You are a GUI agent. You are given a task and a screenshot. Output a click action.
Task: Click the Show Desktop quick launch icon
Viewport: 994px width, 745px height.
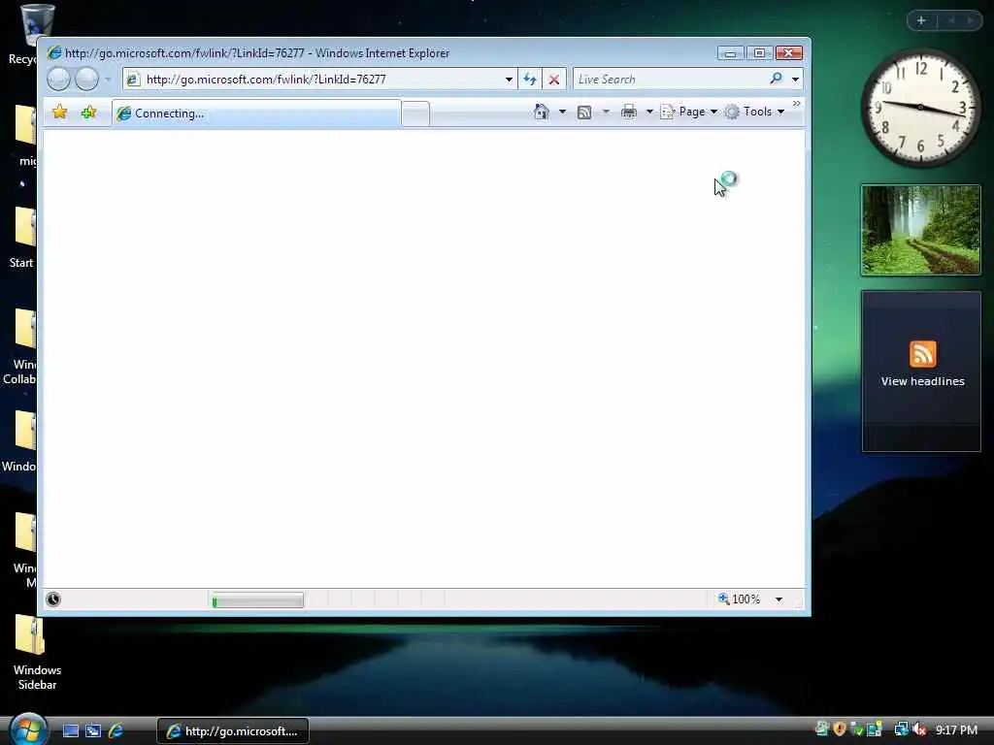(x=70, y=731)
